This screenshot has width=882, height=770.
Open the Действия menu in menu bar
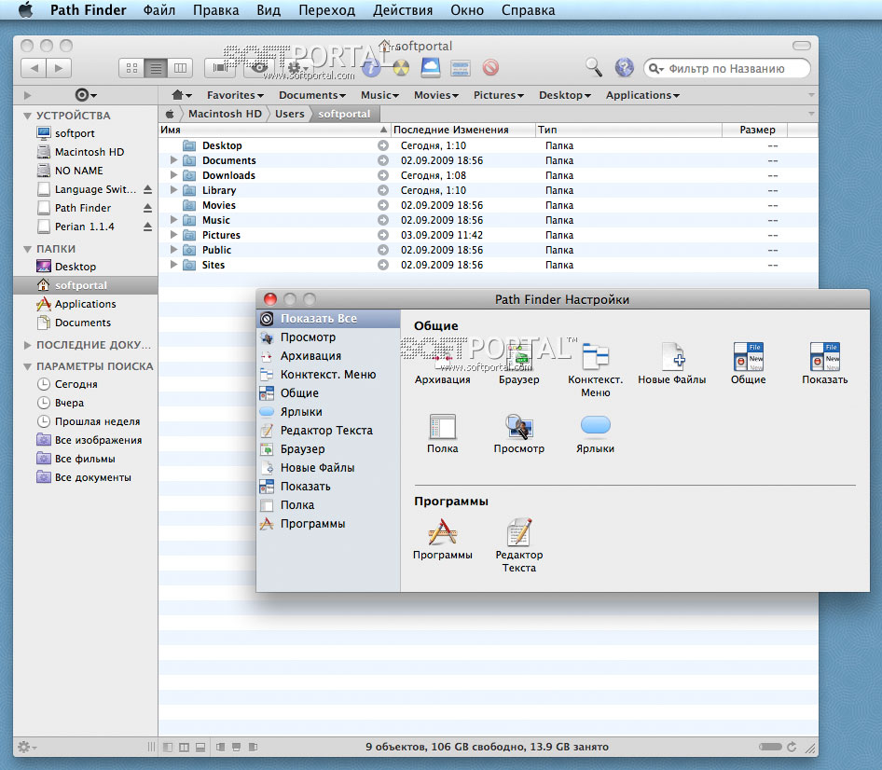[x=402, y=11]
